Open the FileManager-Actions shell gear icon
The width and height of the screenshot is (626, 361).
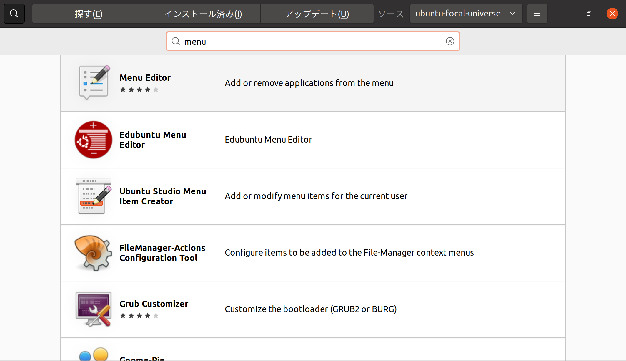click(x=94, y=253)
